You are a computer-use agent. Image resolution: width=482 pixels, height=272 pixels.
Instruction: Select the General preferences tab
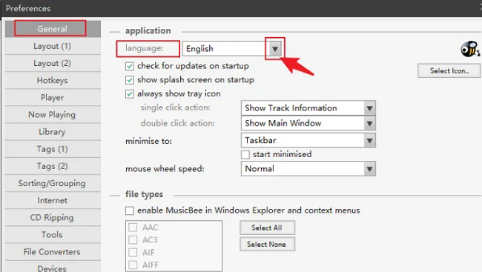[53, 29]
